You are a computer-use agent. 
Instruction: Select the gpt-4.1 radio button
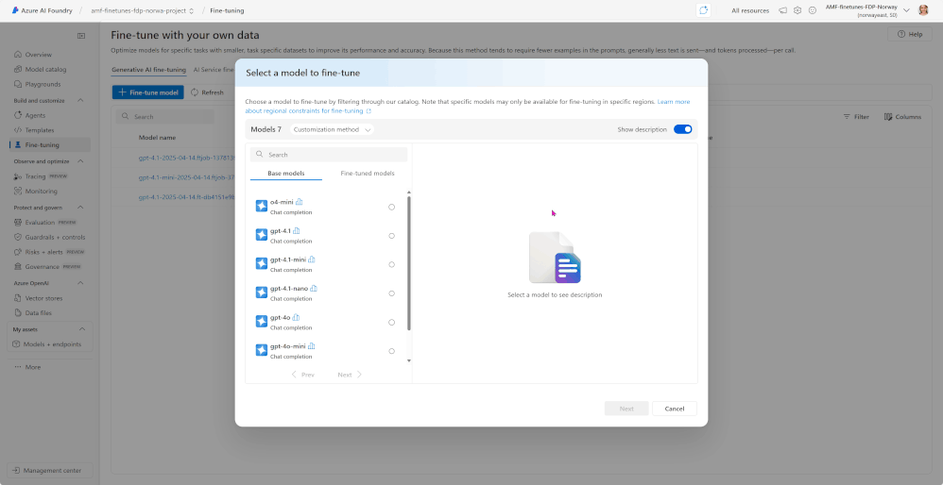(391, 236)
